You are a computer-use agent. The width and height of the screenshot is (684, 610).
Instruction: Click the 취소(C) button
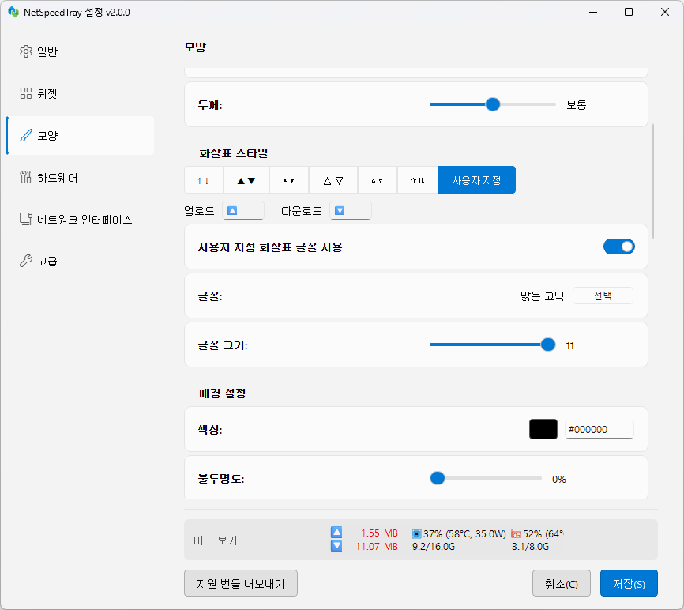tap(562, 583)
